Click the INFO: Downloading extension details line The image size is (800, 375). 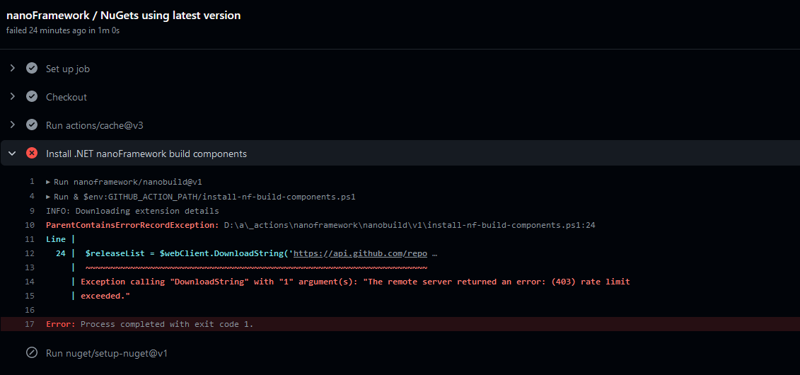[x=132, y=211]
